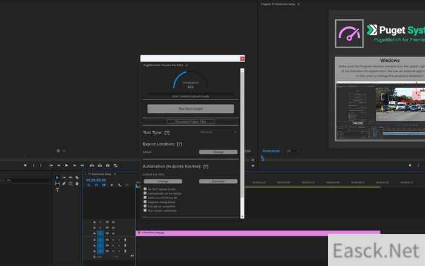The image size is (425, 266).
Task: Select the Razor tool
Action: [x=77, y=177]
